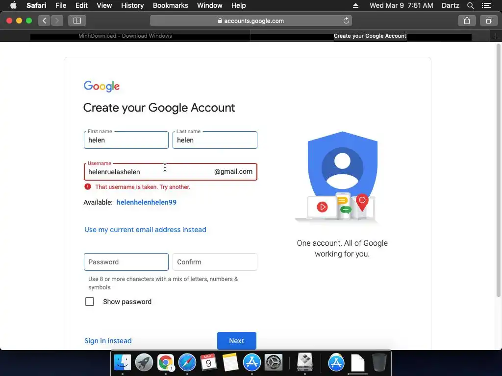
Task: Click the eject icon in menu bar
Action: [x=355, y=5]
